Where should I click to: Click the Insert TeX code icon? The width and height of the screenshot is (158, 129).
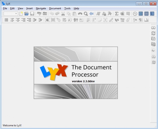[x=117, y=20]
